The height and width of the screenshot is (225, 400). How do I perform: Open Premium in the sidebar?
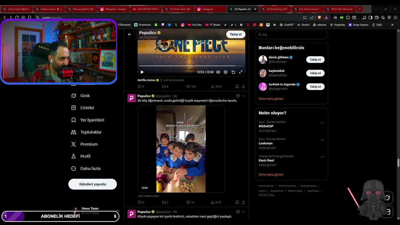click(x=84, y=144)
